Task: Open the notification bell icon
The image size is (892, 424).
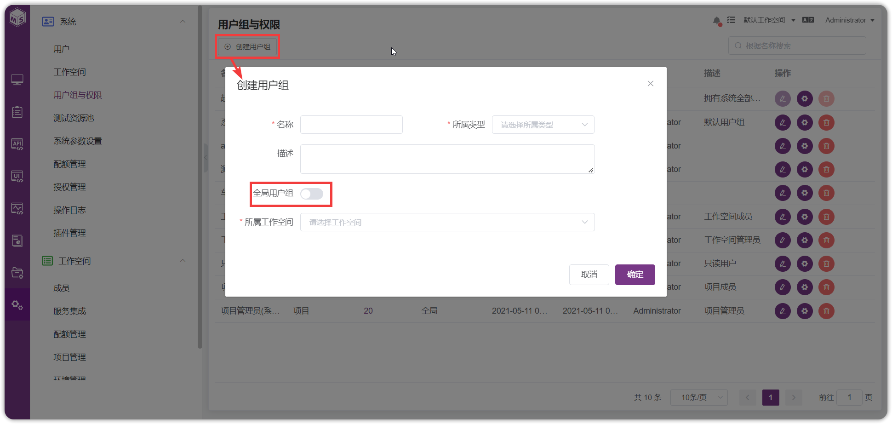Action: [x=717, y=21]
